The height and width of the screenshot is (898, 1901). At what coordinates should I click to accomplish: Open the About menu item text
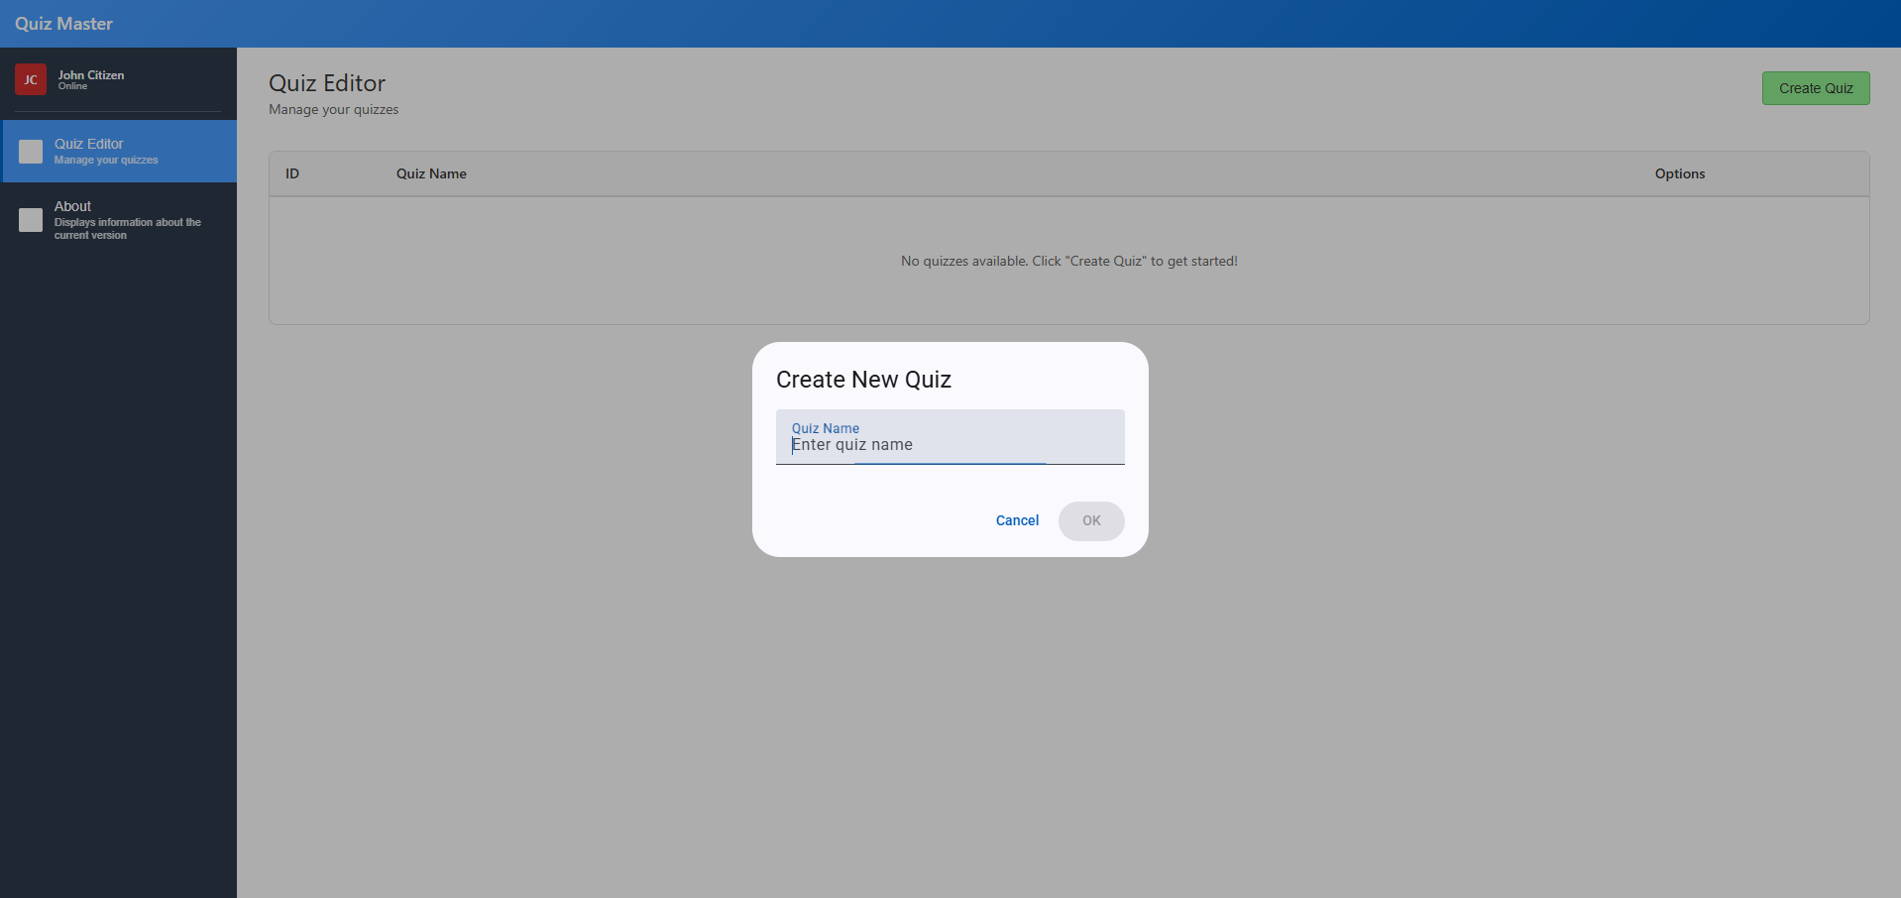73,206
